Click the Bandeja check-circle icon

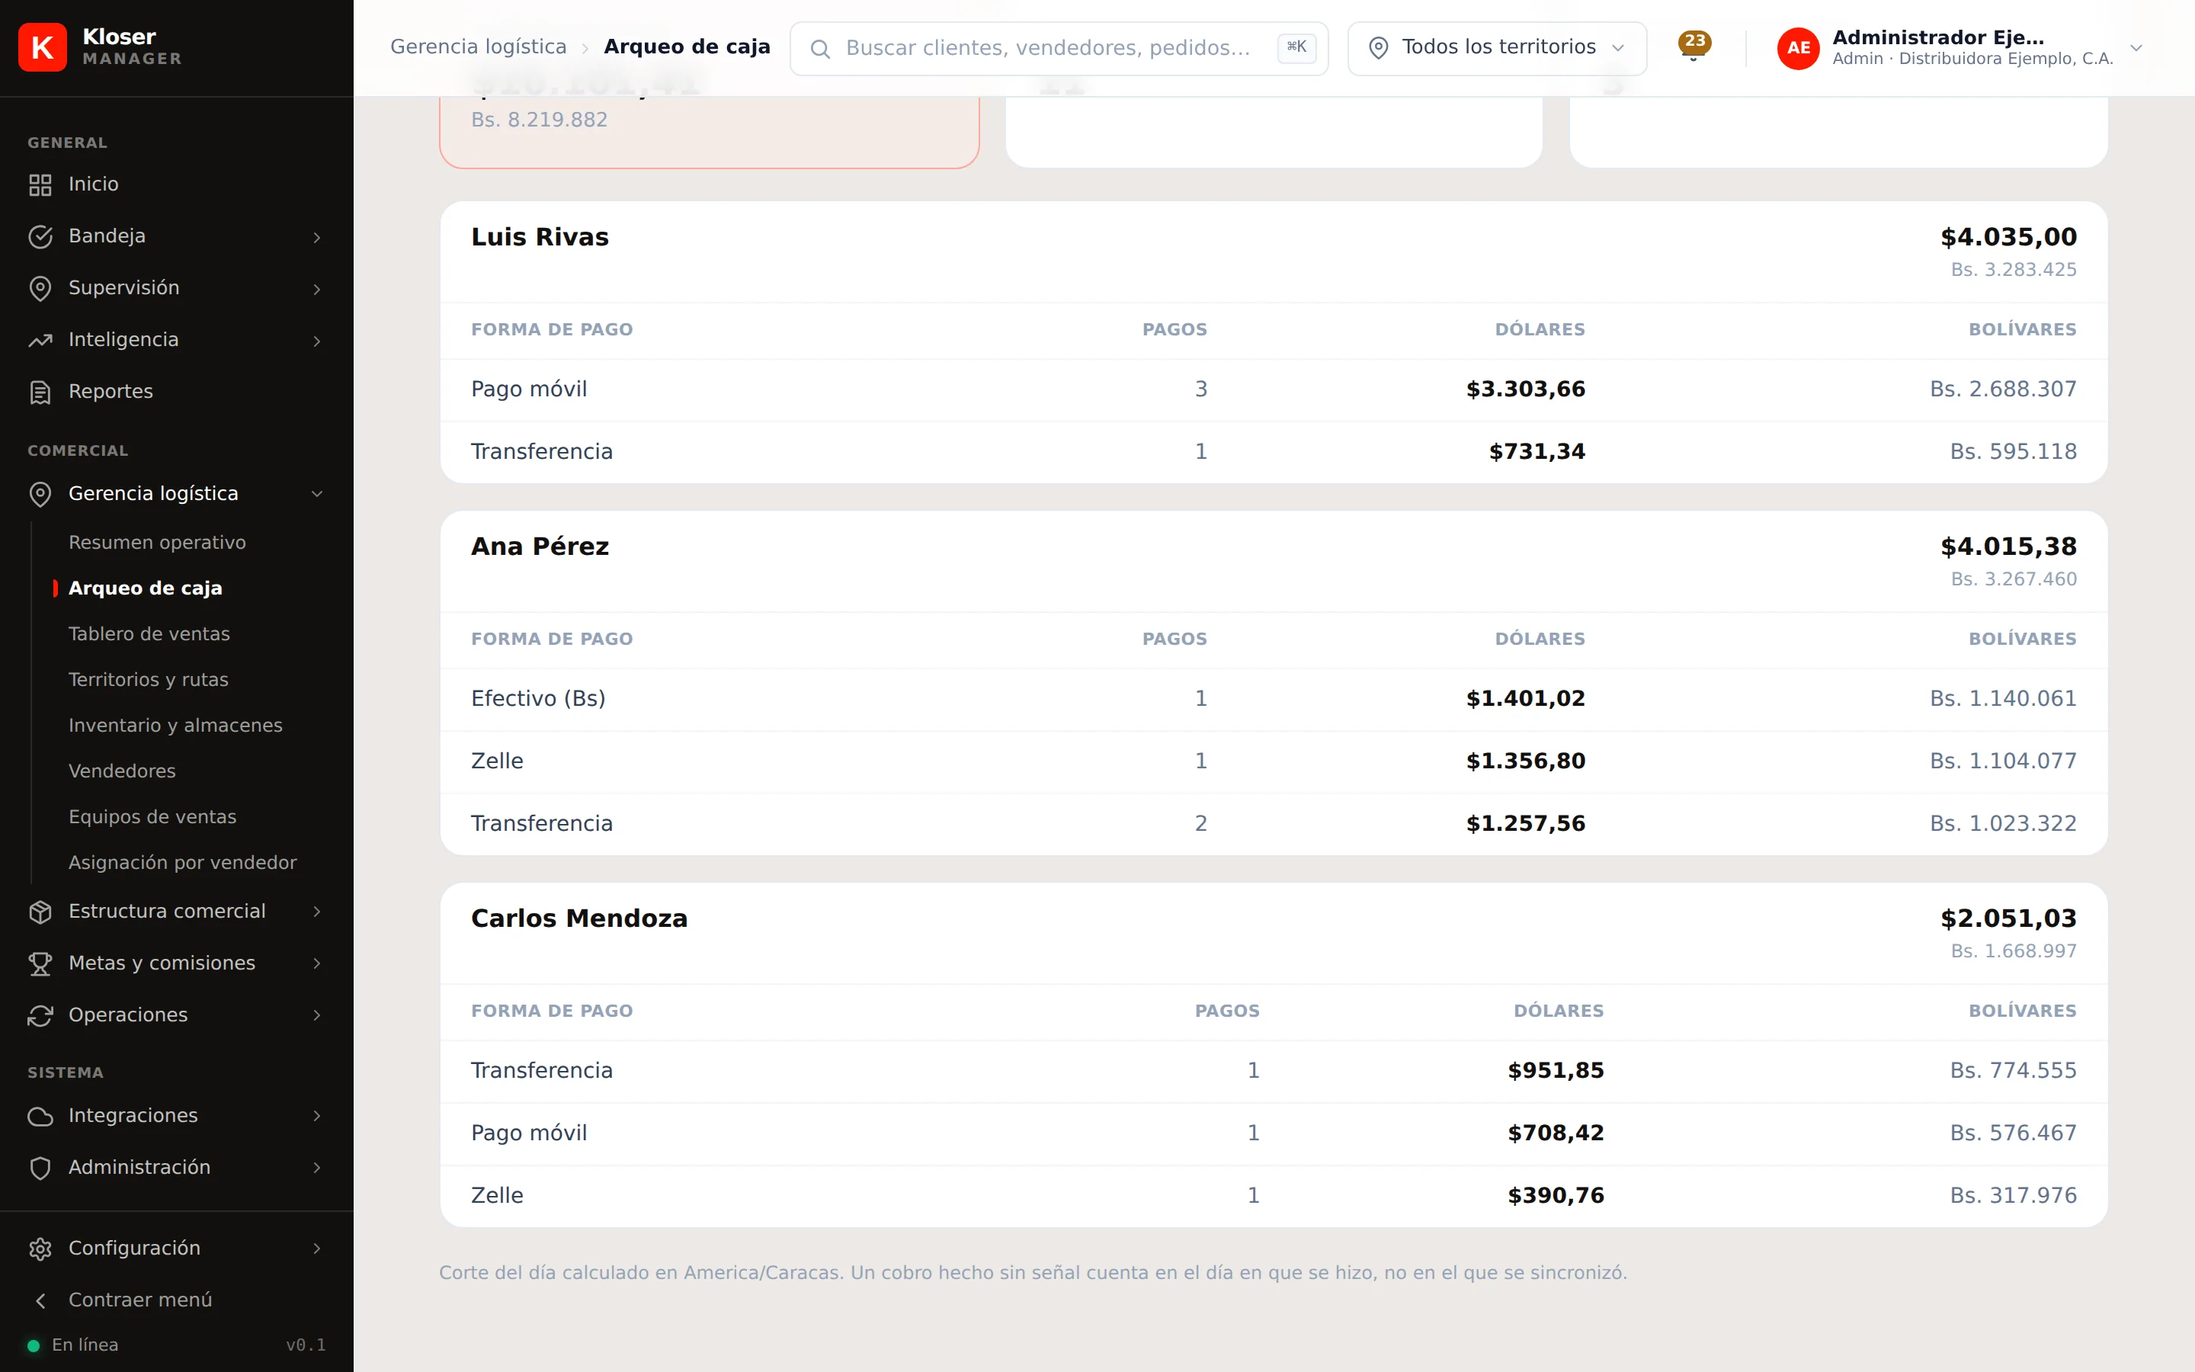pos(40,236)
